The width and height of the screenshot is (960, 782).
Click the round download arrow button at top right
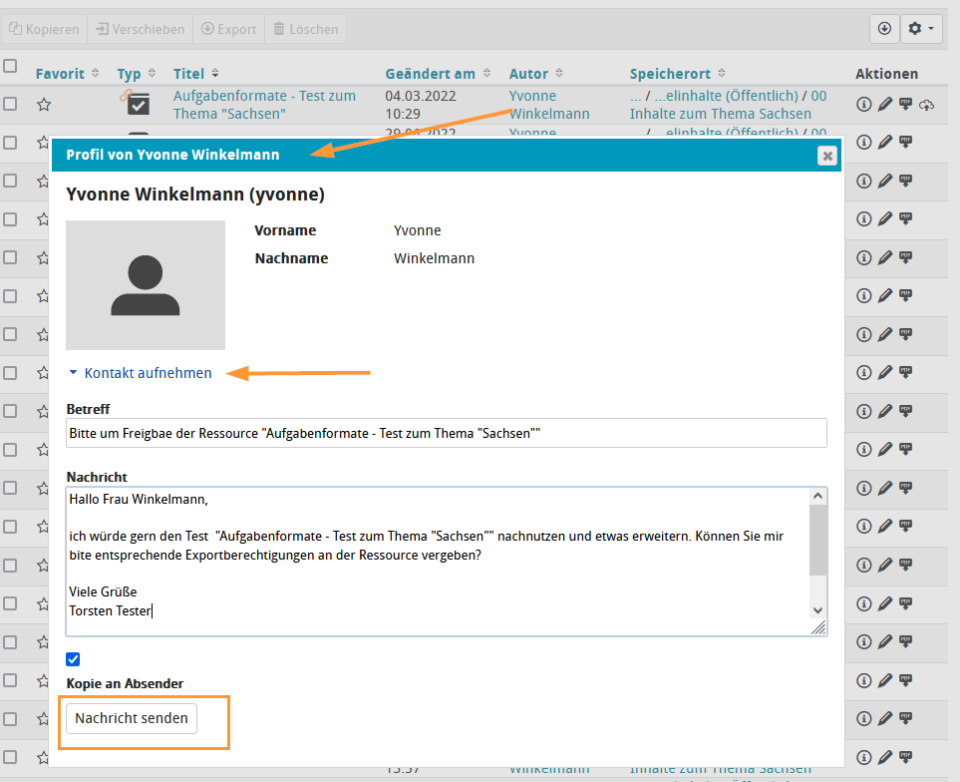pos(884,29)
